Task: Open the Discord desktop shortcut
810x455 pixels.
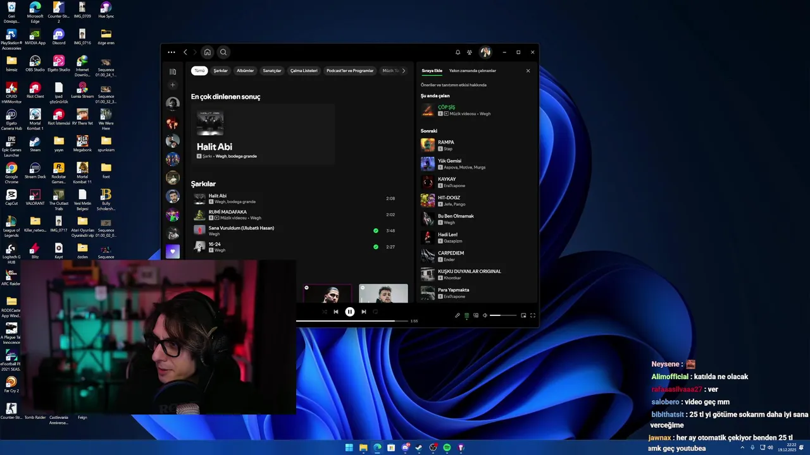Action: tap(59, 37)
